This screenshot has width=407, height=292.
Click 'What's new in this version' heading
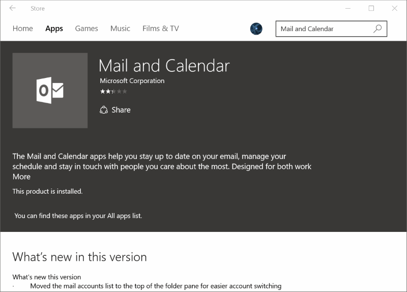(x=80, y=257)
